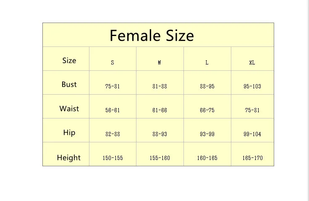Click the Height 160-165 cell
Image resolution: width=309 pixels, height=201 pixels.
coord(207,158)
